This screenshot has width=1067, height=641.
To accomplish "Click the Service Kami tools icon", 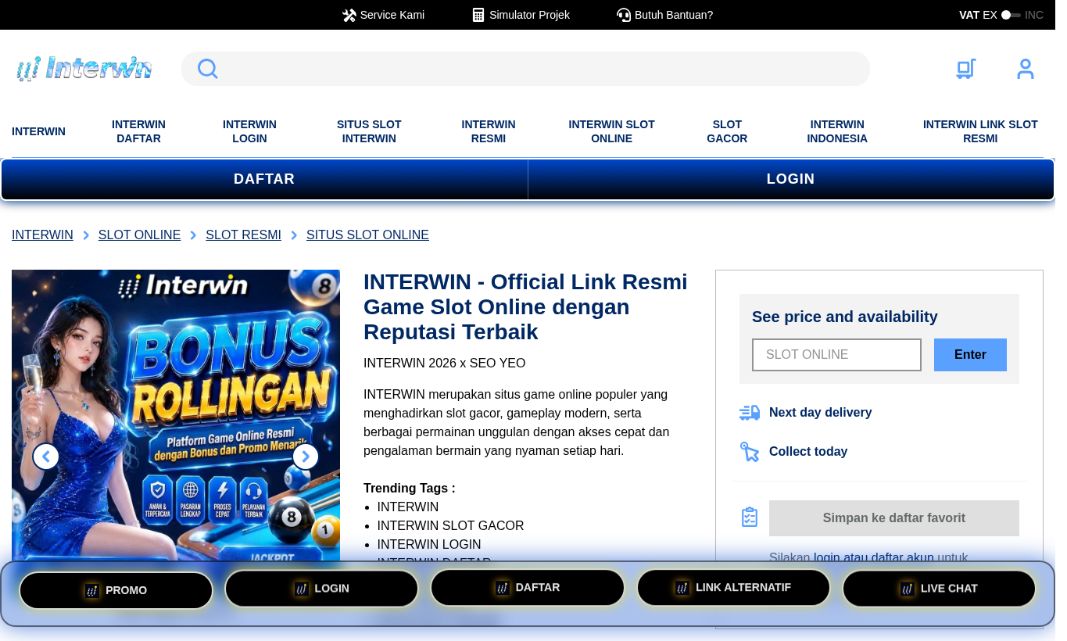I will point(349,15).
